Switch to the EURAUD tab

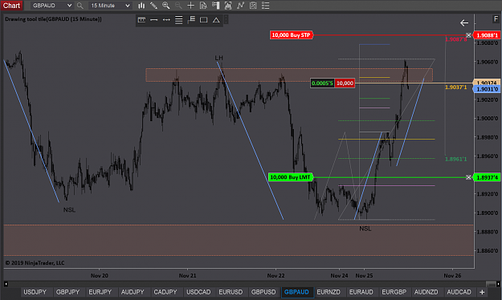[x=361, y=292]
